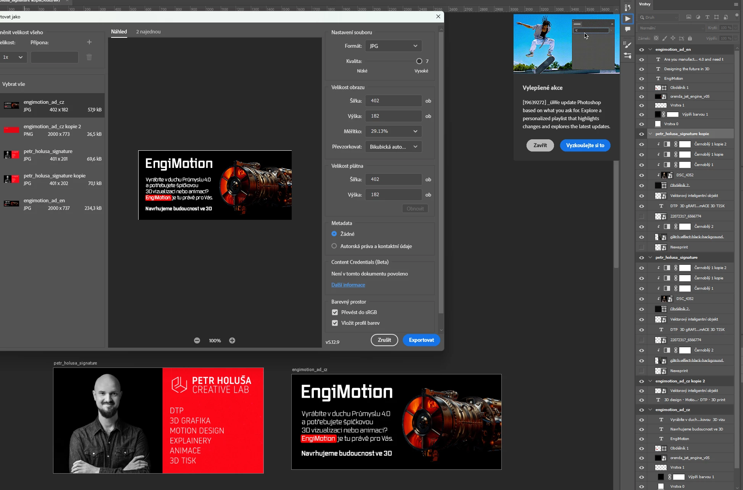Add a new export size with plus icon
Screen dimensions: 743x490
[x=89, y=42]
